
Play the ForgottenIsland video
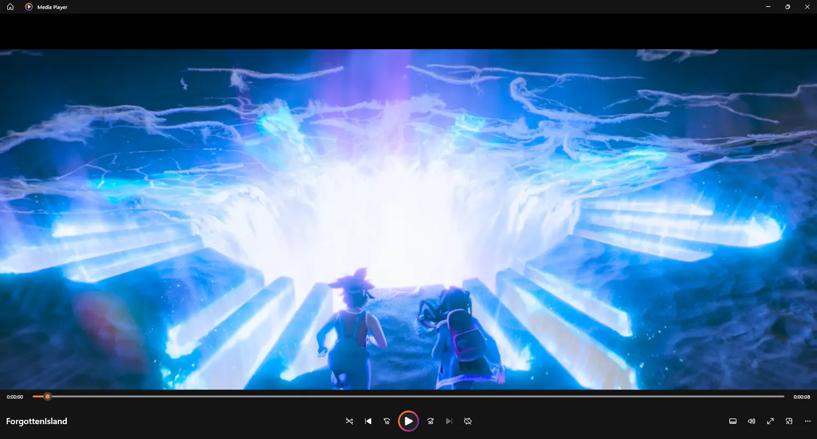point(408,421)
